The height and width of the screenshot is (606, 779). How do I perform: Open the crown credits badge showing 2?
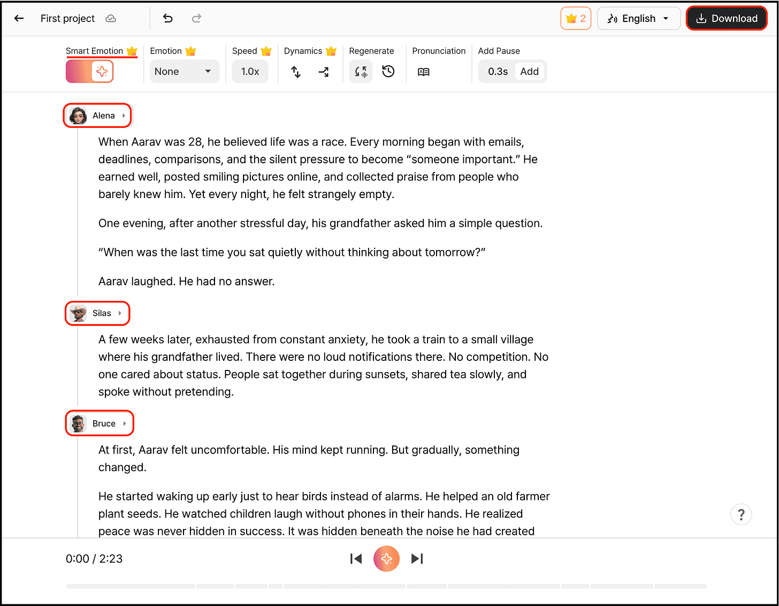pos(576,18)
